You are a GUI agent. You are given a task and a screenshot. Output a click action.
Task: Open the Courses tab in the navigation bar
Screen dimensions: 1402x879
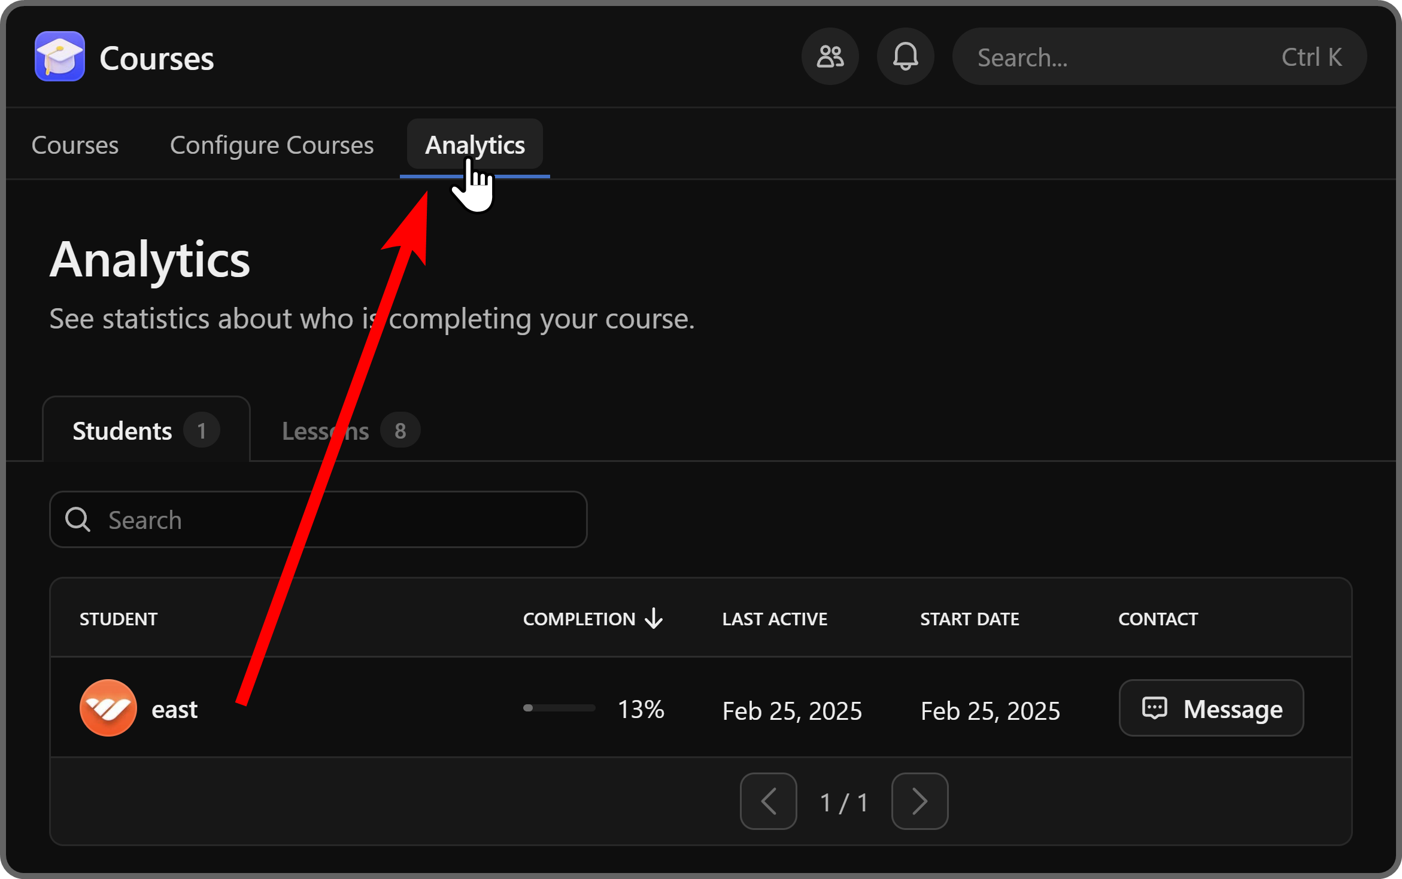(x=75, y=144)
